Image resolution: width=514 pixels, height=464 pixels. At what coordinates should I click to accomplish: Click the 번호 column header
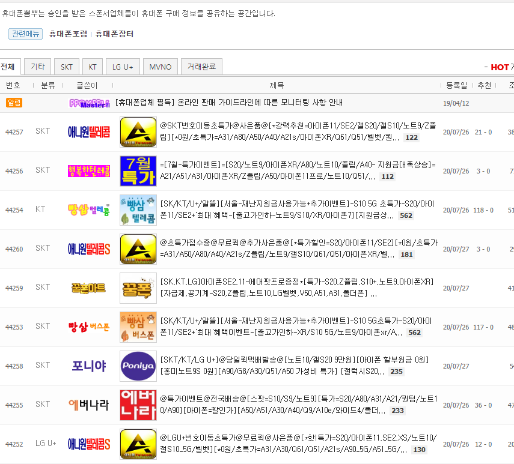13,85
